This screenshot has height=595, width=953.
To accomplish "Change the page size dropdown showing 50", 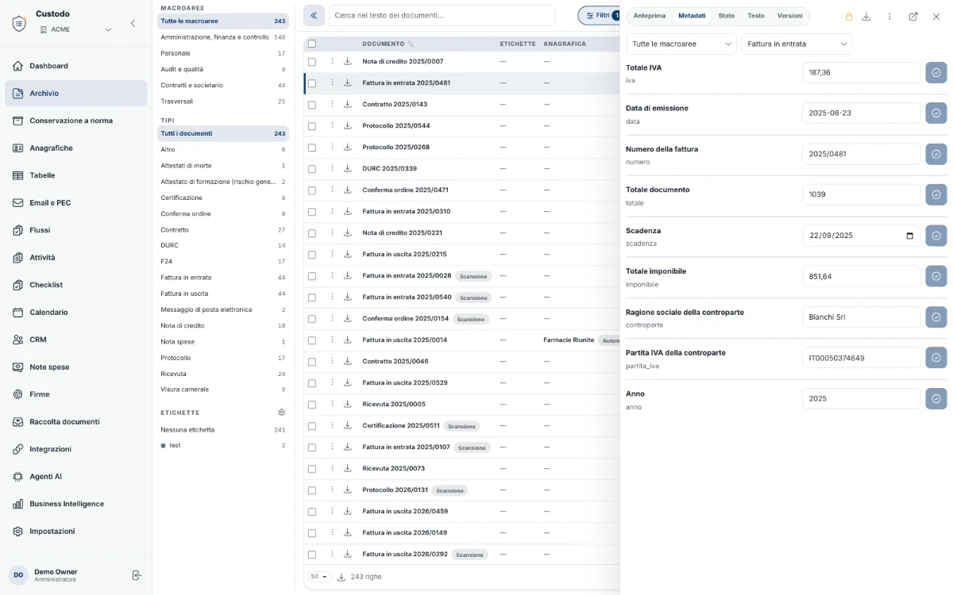I will 320,577.
